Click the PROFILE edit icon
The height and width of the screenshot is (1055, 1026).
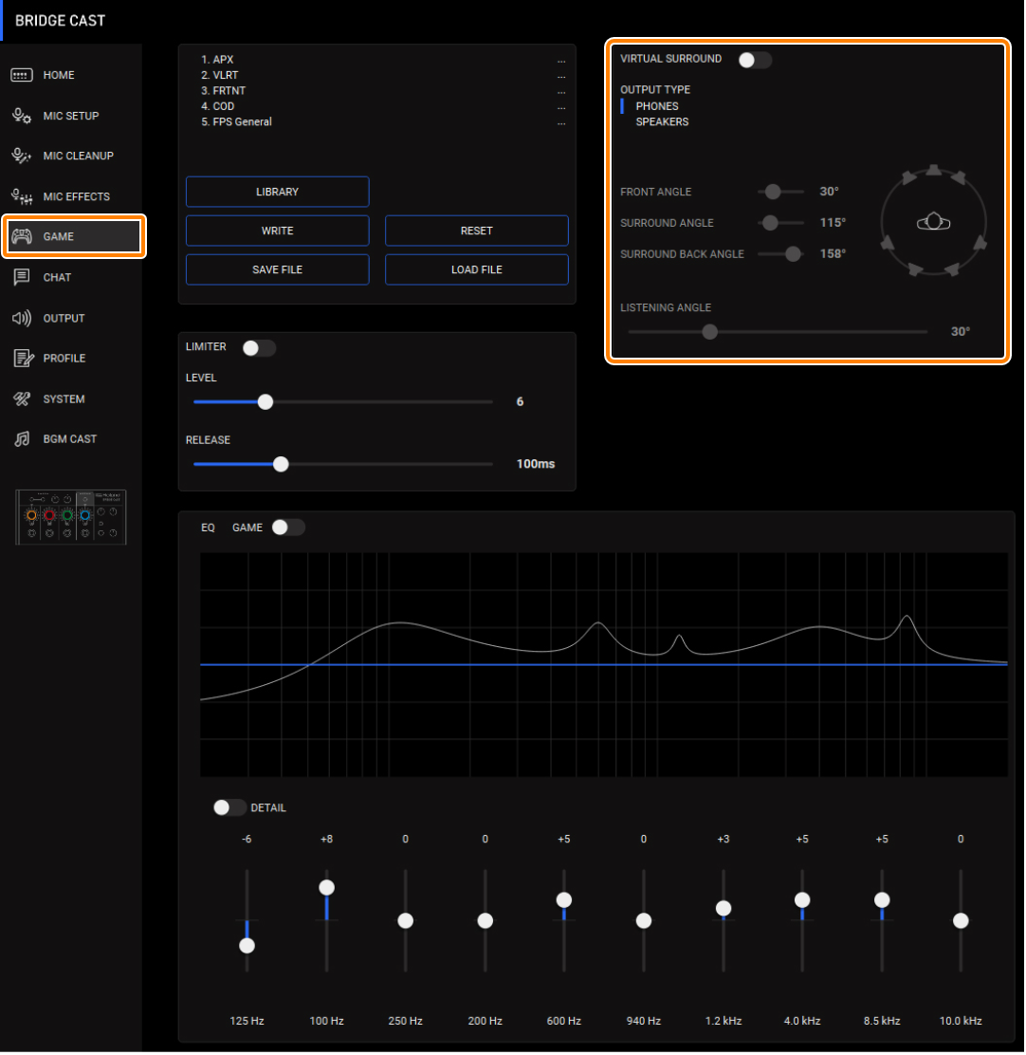(23, 359)
